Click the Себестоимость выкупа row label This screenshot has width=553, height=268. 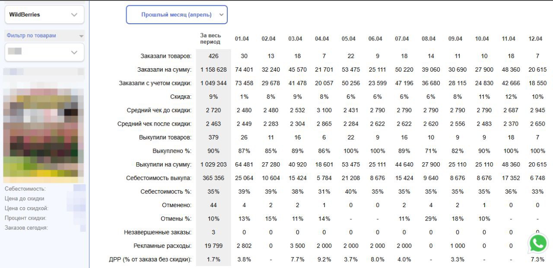[x=159, y=178]
